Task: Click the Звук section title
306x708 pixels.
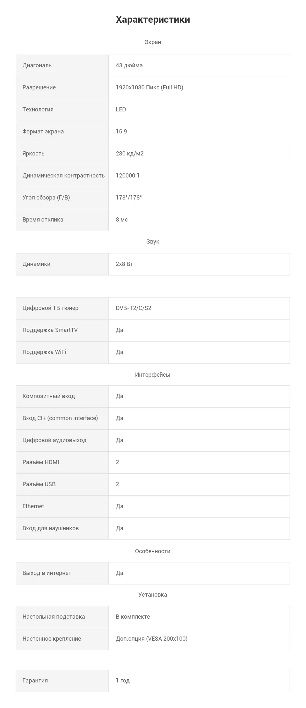Action: click(x=153, y=242)
